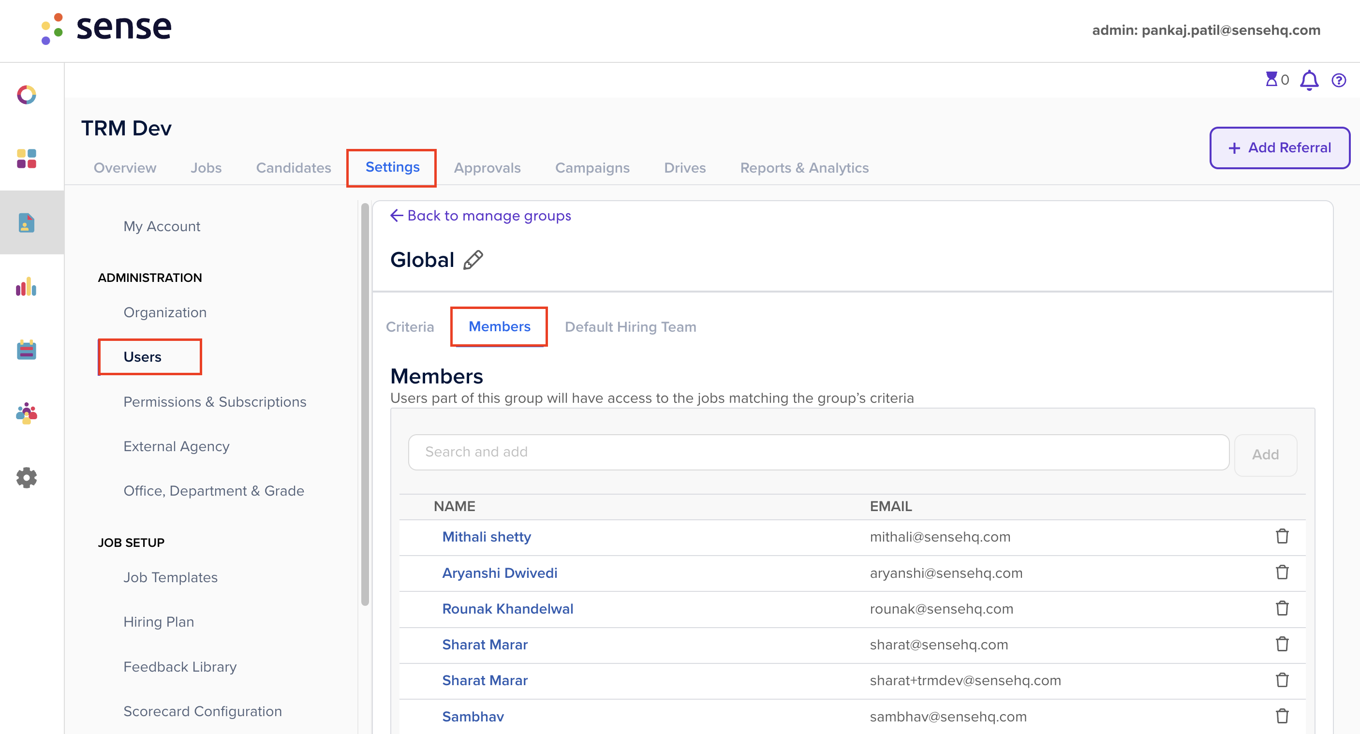Open the help question mark icon
Image resolution: width=1360 pixels, height=734 pixels.
point(1339,80)
